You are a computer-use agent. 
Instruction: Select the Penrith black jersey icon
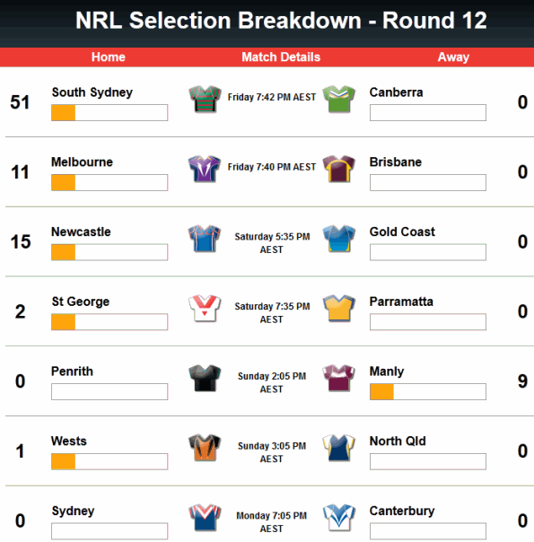point(205,378)
